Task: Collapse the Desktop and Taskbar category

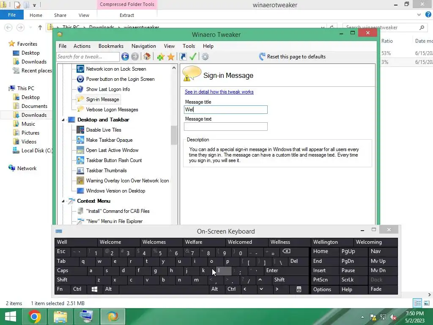Action: [63, 120]
